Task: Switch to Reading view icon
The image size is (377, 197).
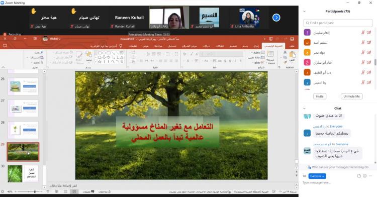Action: (57, 191)
